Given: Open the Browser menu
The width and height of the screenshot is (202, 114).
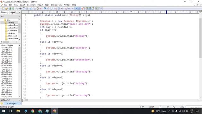Looking at the screenshot, I should [x=54, y=5].
